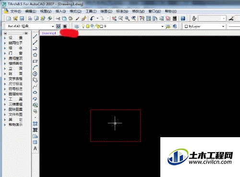Click the Cut scissors icon
Screen dimensions: 240x177
(x=58, y=18)
